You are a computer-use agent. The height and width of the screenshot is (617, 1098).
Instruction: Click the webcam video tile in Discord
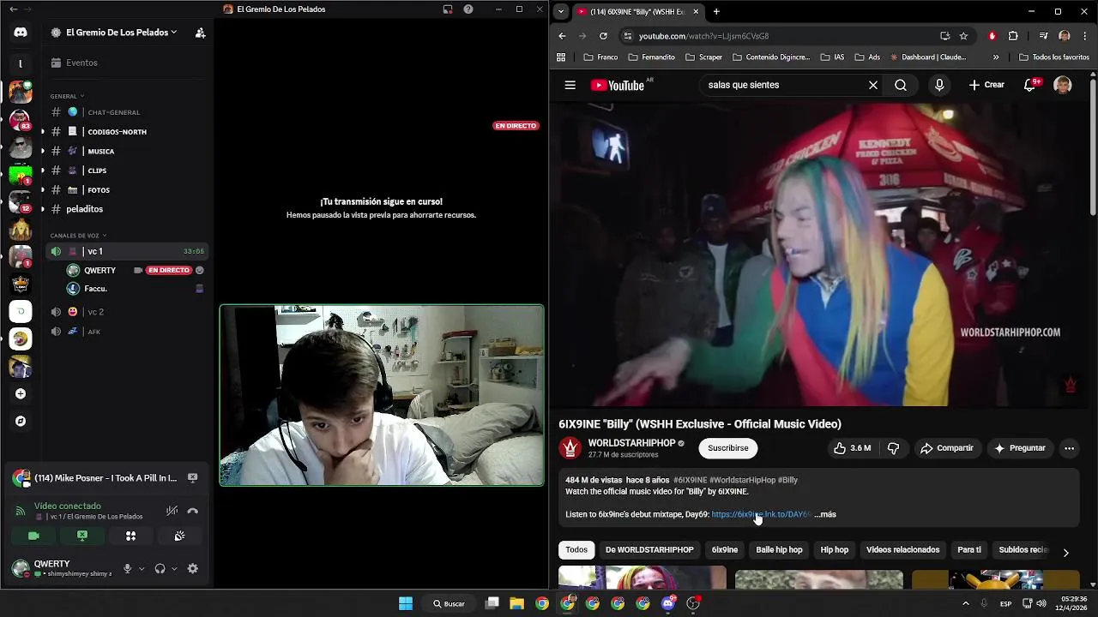(382, 395)
